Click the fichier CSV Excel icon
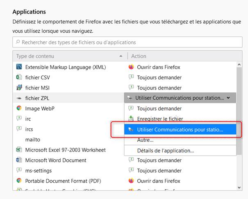 point(19,77)
